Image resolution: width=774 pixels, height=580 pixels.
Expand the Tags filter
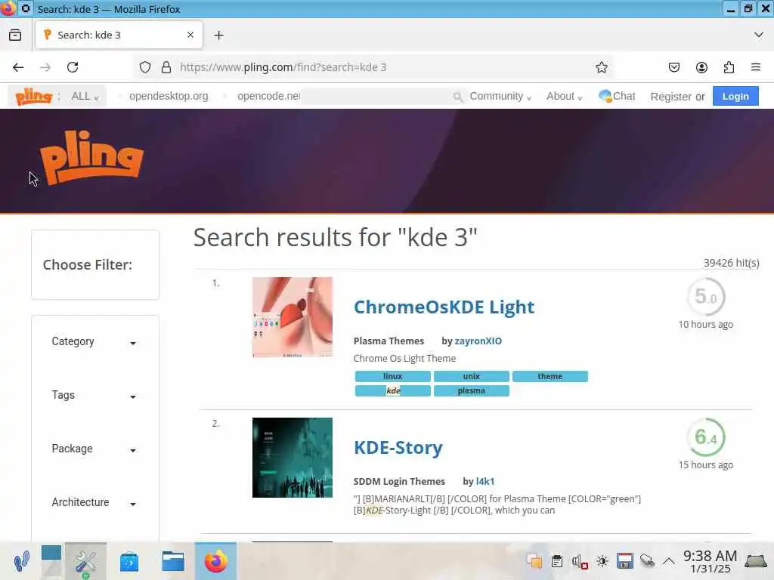click(94, 396)
